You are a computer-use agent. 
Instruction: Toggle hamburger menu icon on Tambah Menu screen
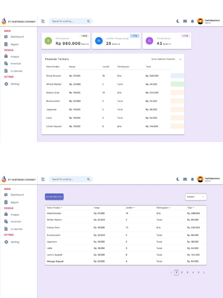click(x=43, y=179)
